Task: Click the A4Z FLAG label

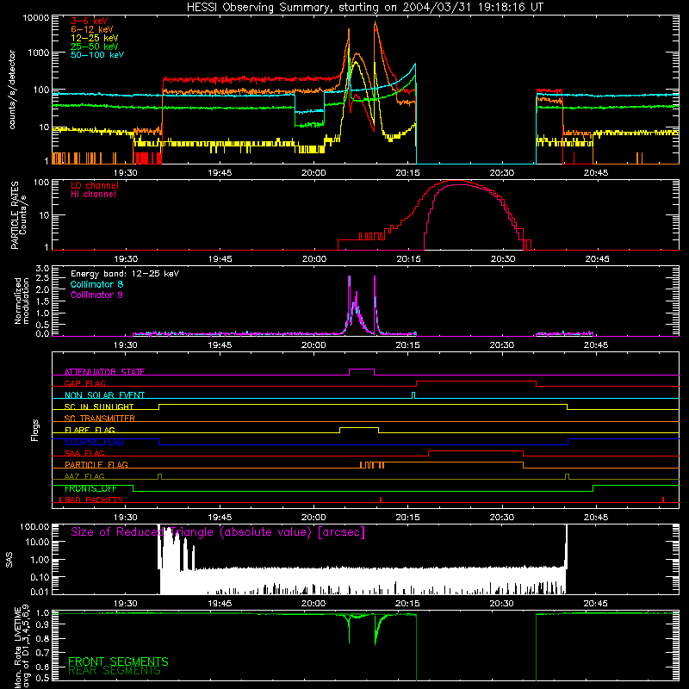Action: click(x=84, y=476)
